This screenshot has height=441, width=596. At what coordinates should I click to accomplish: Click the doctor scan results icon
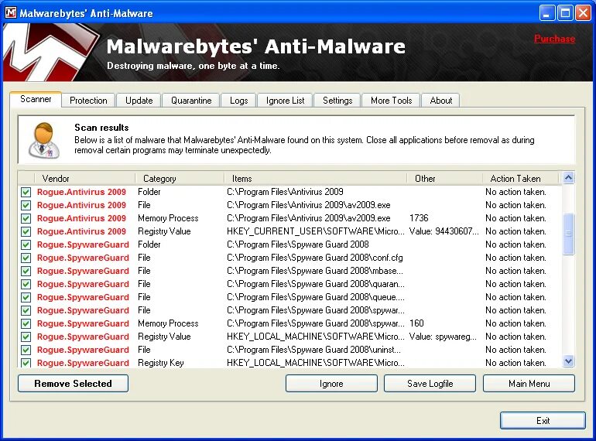tap(44, 140)
